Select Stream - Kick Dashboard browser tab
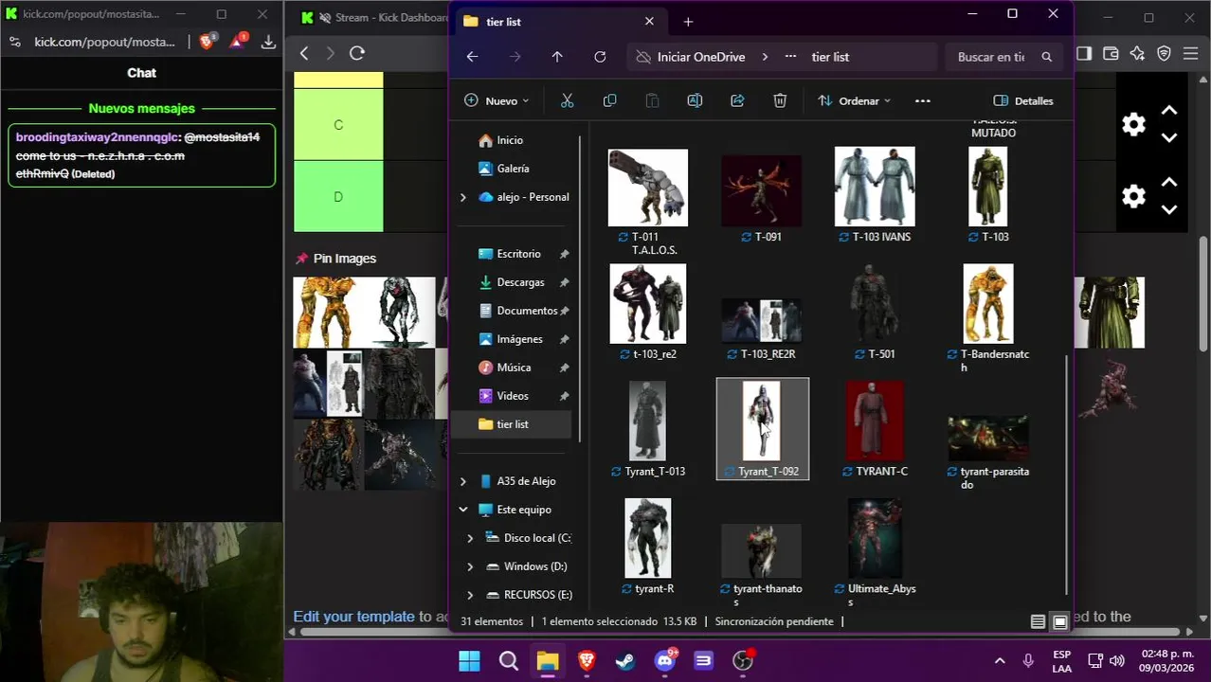This screenshot has width=1211, height=682. tap(372, 17)
